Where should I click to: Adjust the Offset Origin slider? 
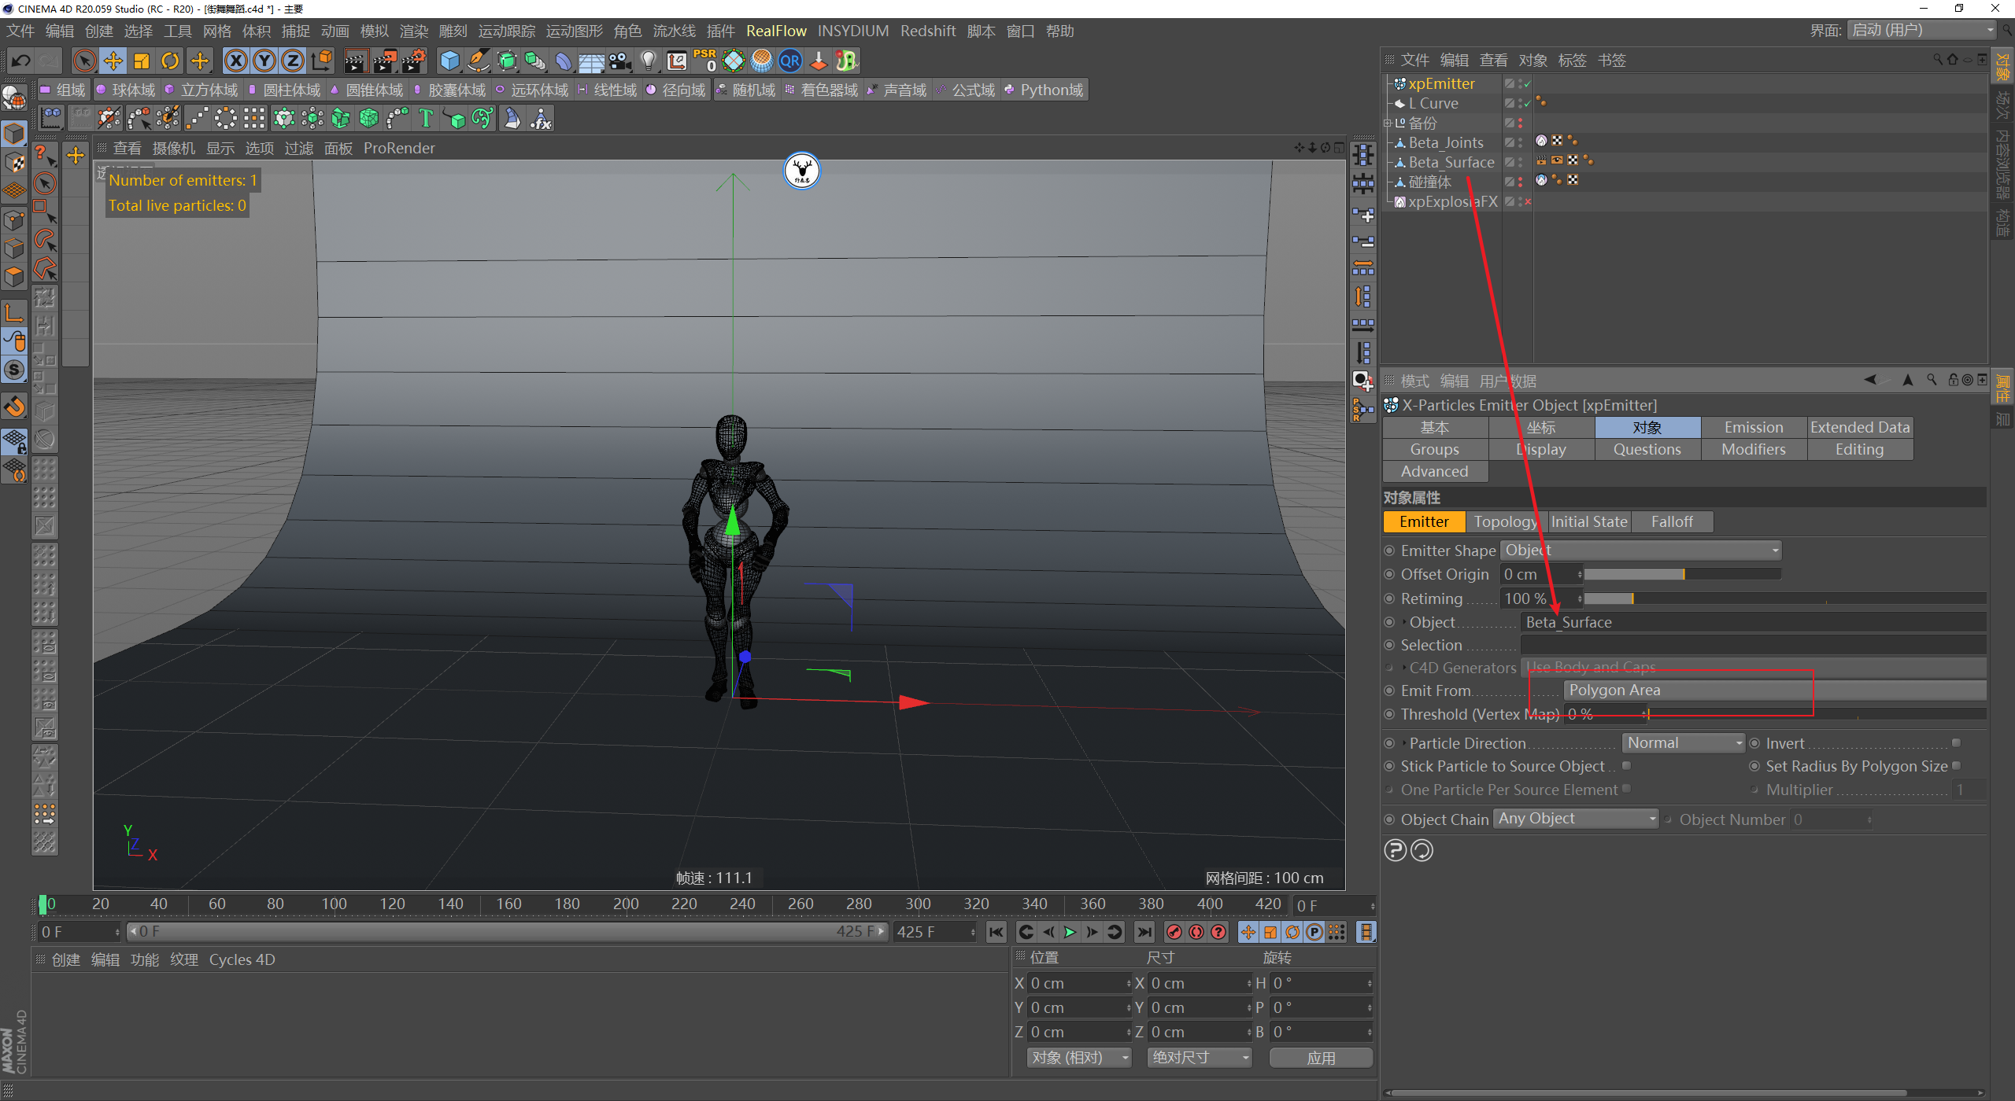point(1682,574)
